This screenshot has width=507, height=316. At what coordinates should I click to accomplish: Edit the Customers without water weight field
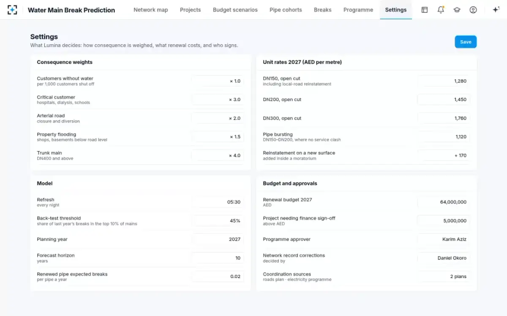(218, 81)
